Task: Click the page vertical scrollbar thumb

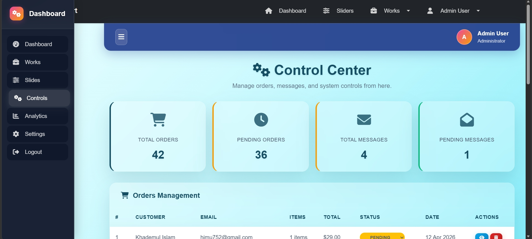Action: click(x=528, y=44)
